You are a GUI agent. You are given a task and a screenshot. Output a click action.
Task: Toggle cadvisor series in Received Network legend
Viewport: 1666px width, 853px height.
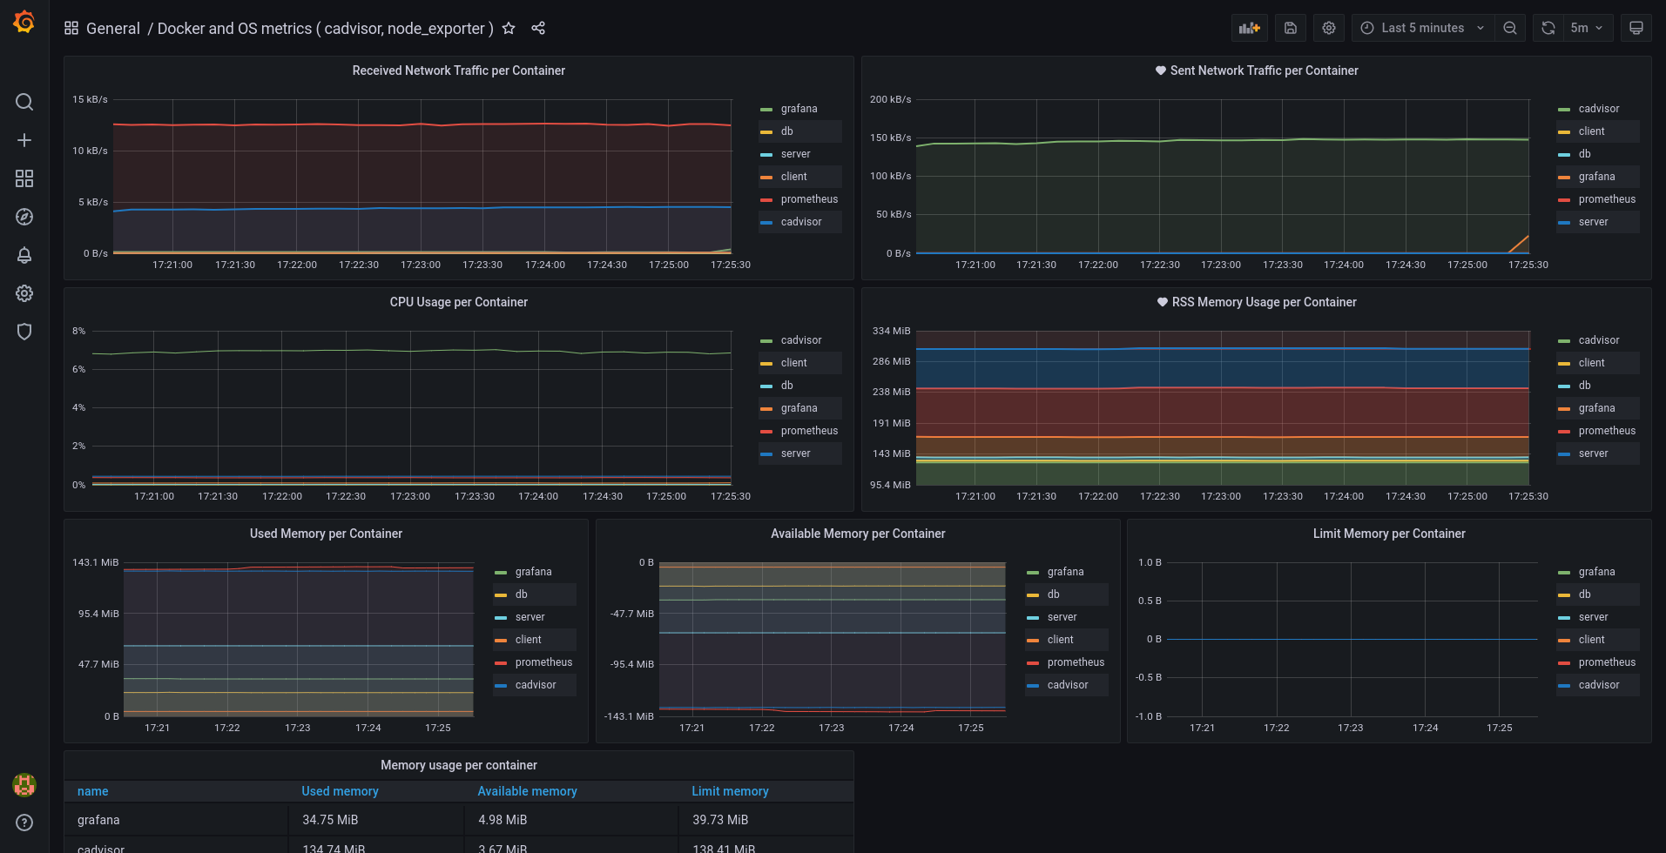pos(801,222)
